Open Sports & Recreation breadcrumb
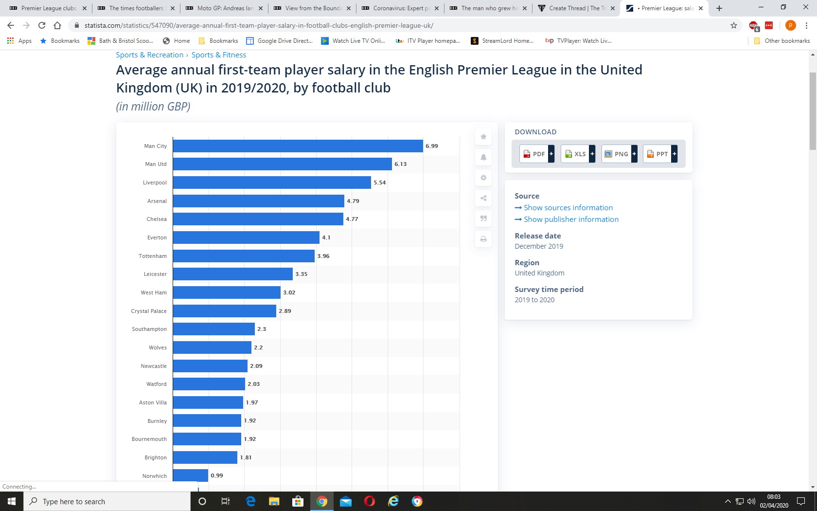The width and height of the screenshot is (817, 511). point(150,55)
